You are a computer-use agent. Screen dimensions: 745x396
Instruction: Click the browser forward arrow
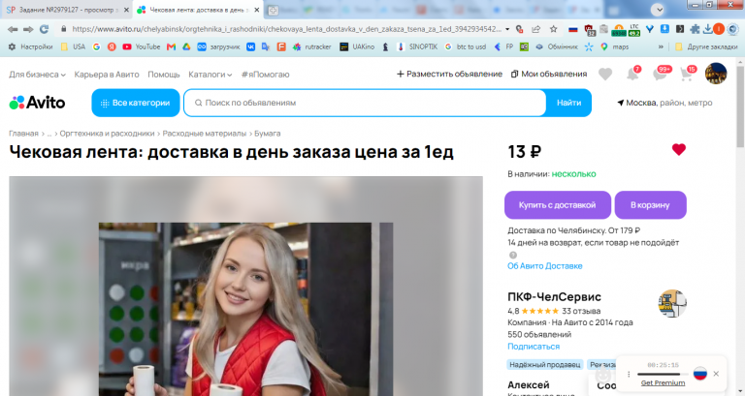click(28, 29)
